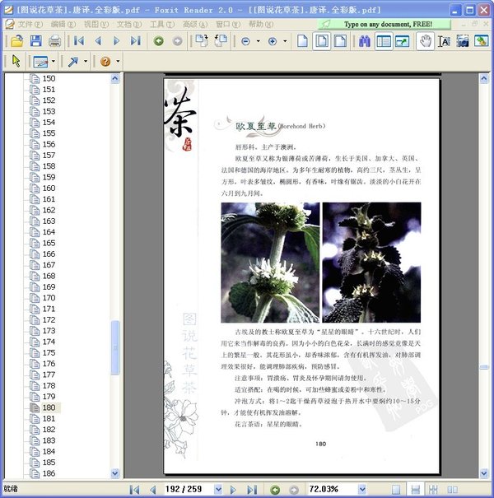Go to last page in top toolbar
This screenshot has height=498, width=494.
click(x=136, y=41)
